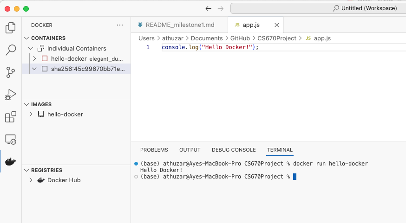Open the Explorer view in activity bar

(x=10, y=28)
